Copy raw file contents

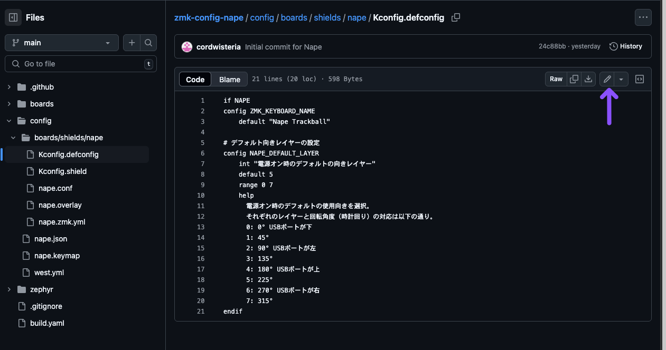coord(574,79)
